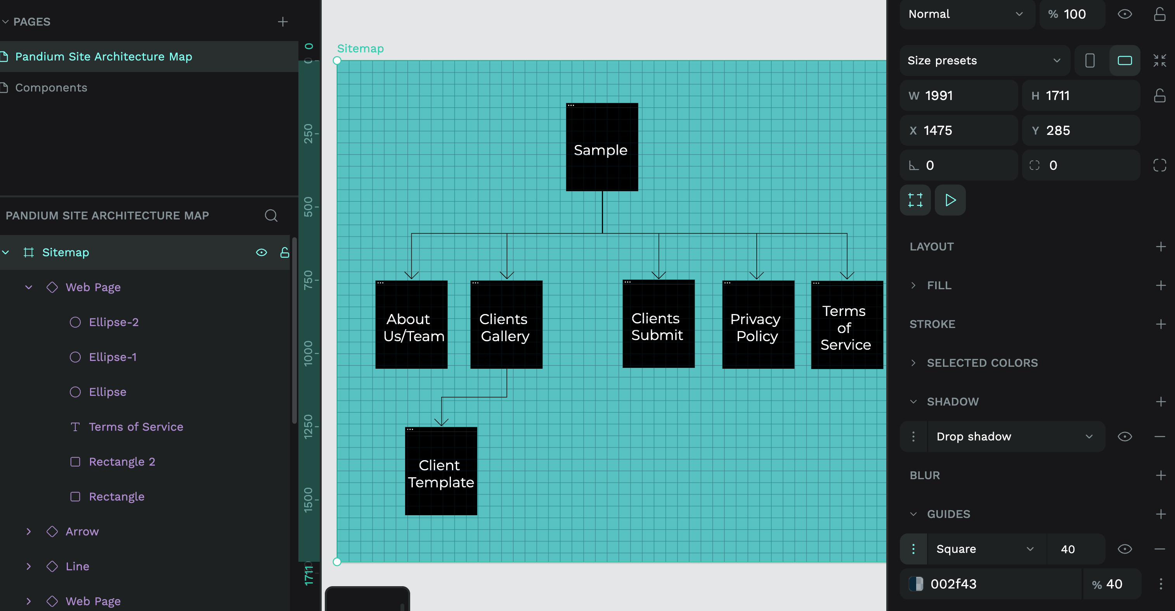The height and width of the screenshot is (611, 1175).
Task: Remove the Drop shadow with minus
Action: (1159, 437)
